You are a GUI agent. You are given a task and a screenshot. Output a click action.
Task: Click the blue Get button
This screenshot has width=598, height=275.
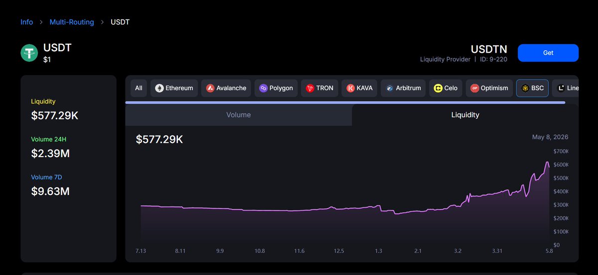[548, 53]
